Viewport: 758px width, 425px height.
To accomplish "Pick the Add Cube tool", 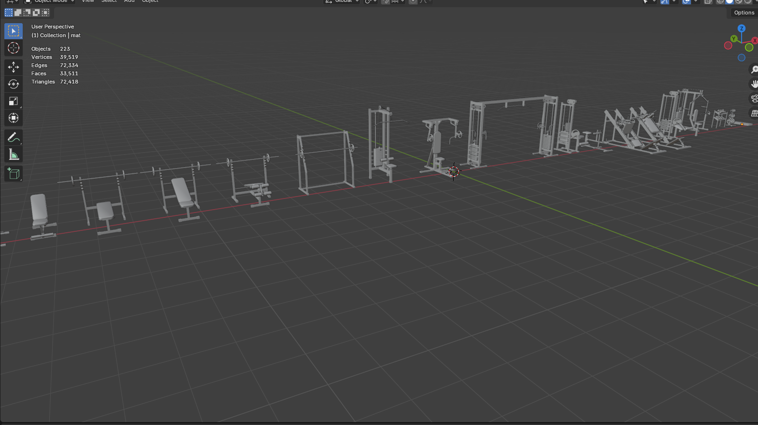I will point(14,174).
